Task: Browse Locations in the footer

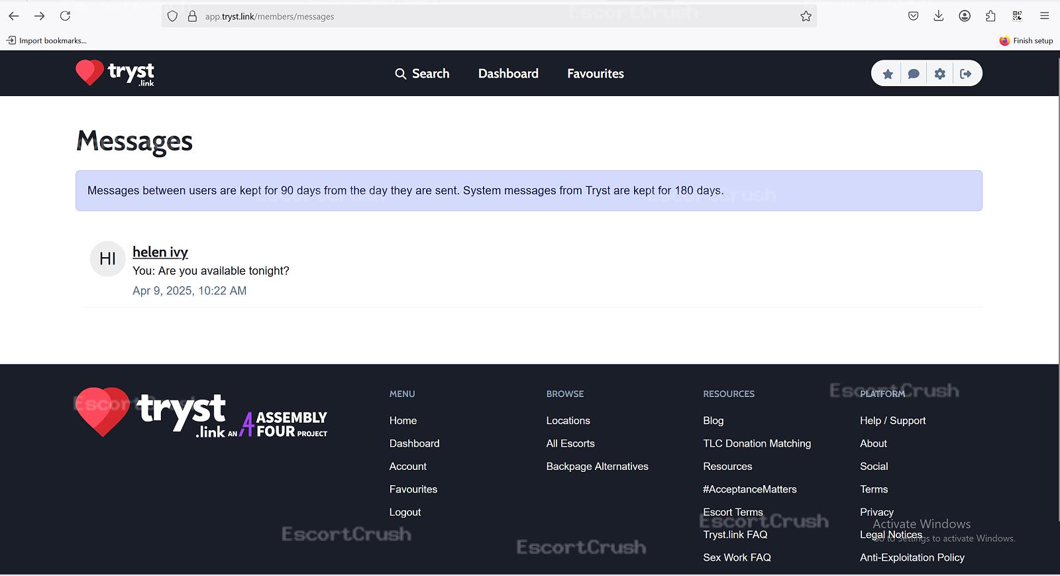Action: coord(568,421)
